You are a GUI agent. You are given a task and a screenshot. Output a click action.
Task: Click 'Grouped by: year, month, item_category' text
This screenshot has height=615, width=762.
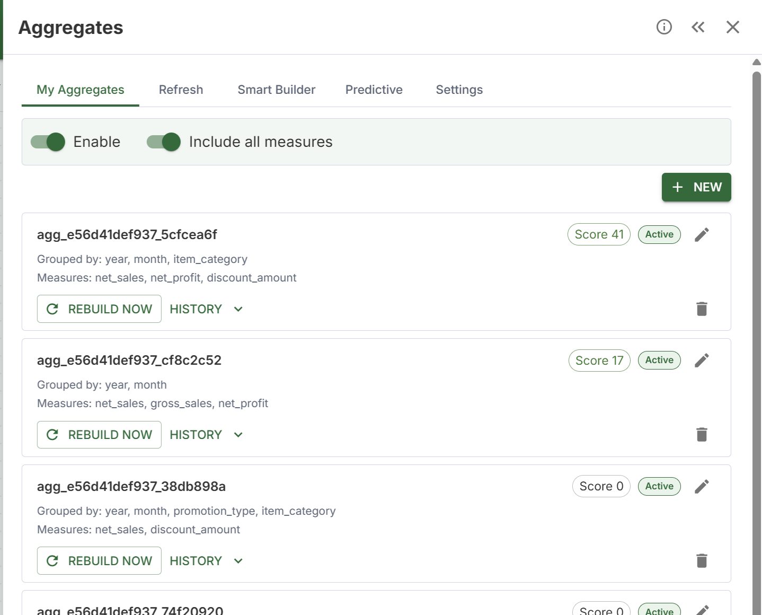click(x=142, y=259)
